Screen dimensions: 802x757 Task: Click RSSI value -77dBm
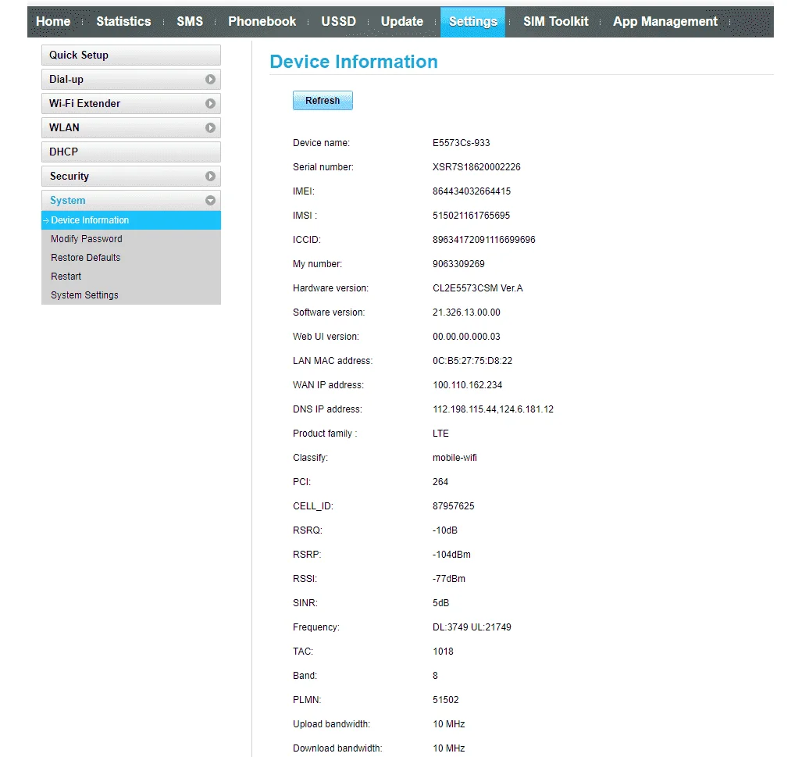[449, 579]
